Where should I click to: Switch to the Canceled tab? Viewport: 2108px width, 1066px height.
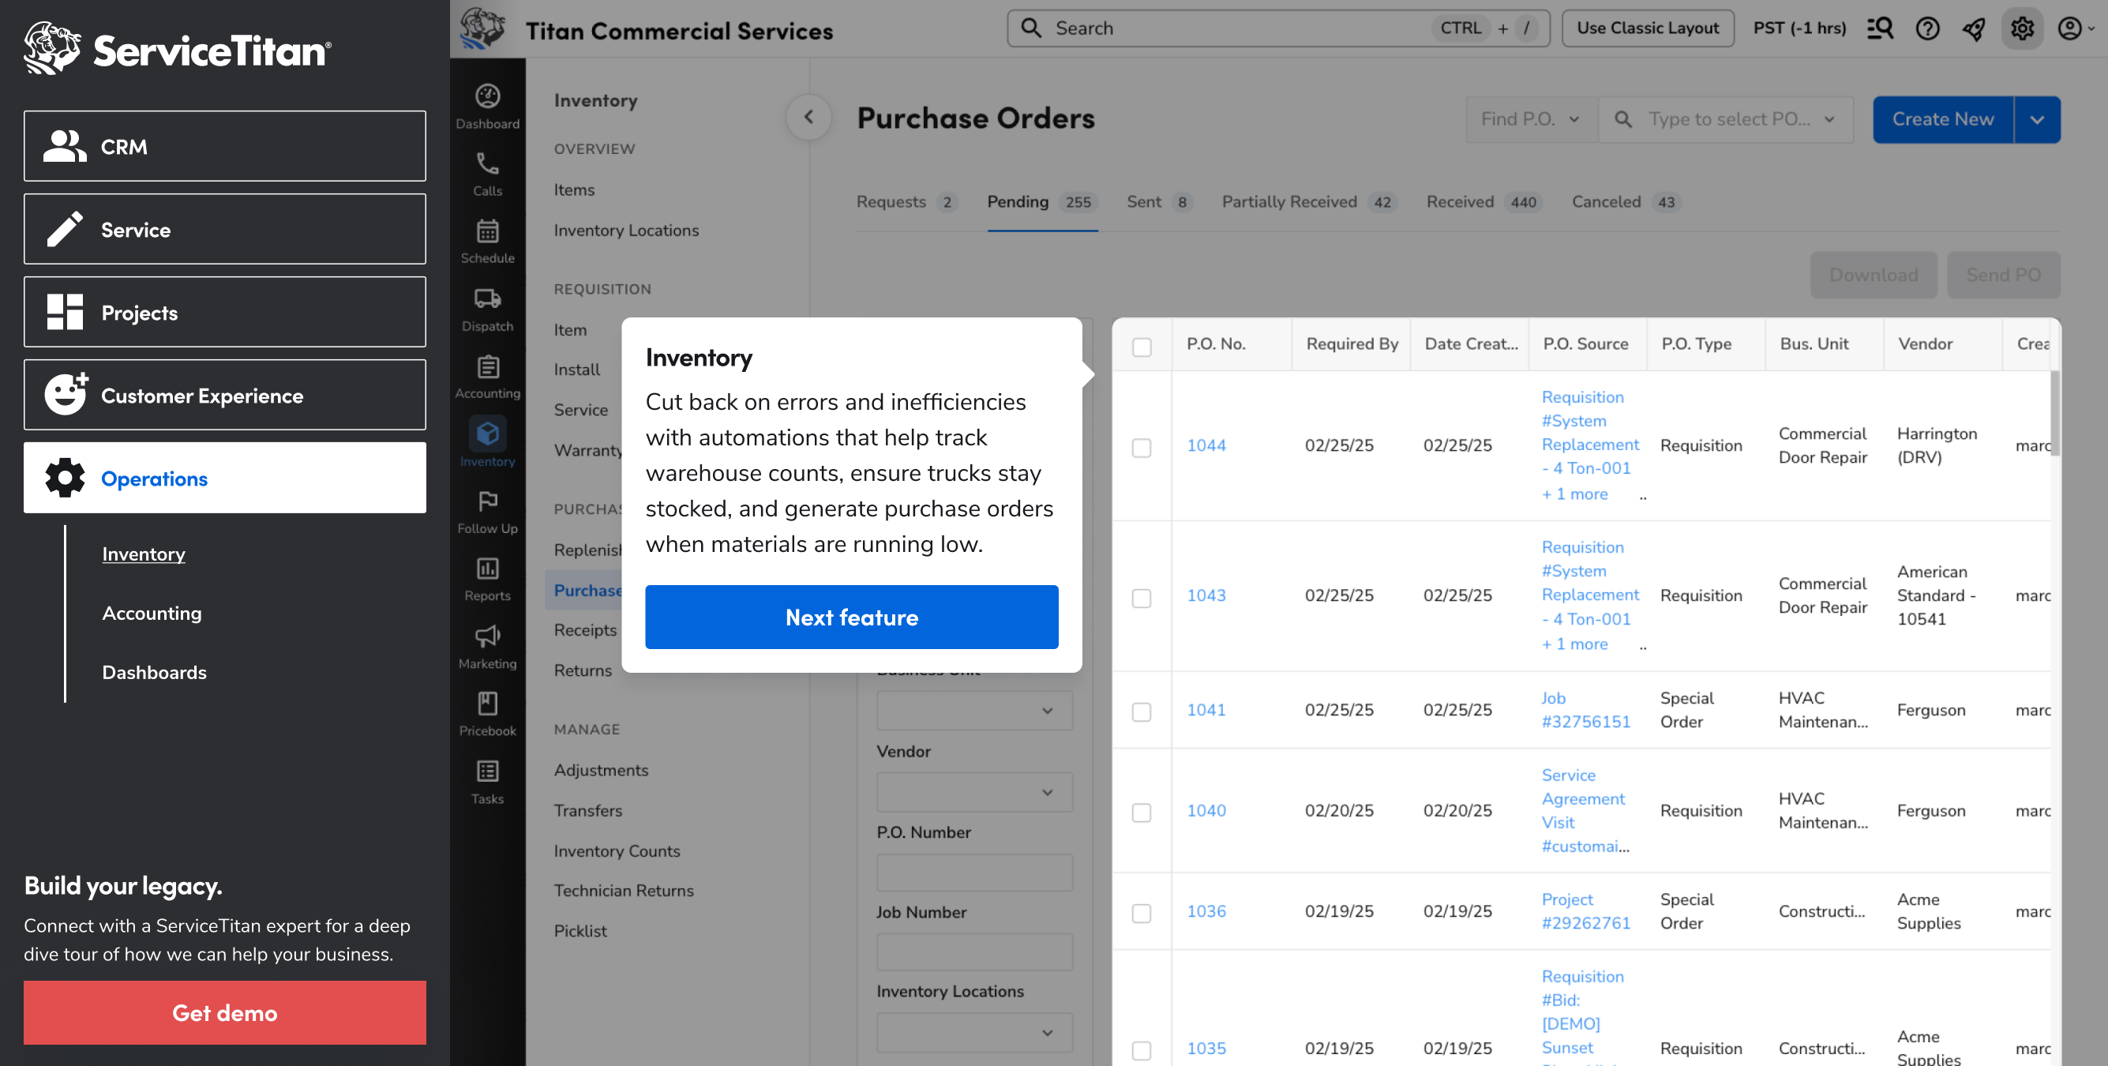[x=1606, y=202]
